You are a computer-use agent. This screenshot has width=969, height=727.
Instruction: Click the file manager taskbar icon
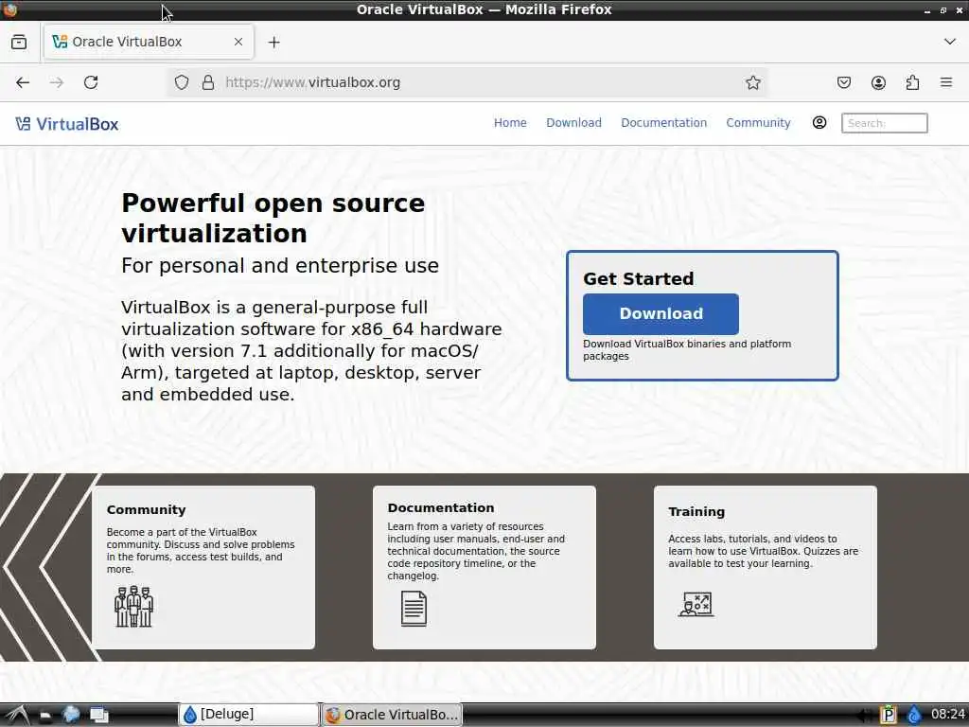pos(44,716)
